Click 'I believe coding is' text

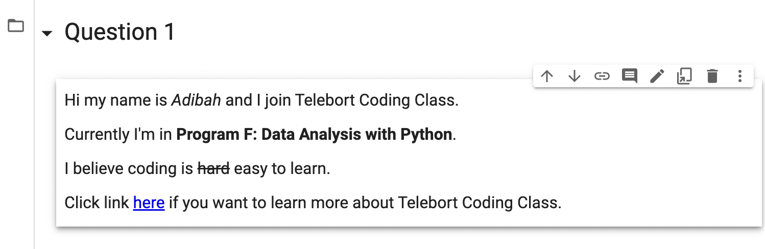pyautogui.click(x=129, y=168)
